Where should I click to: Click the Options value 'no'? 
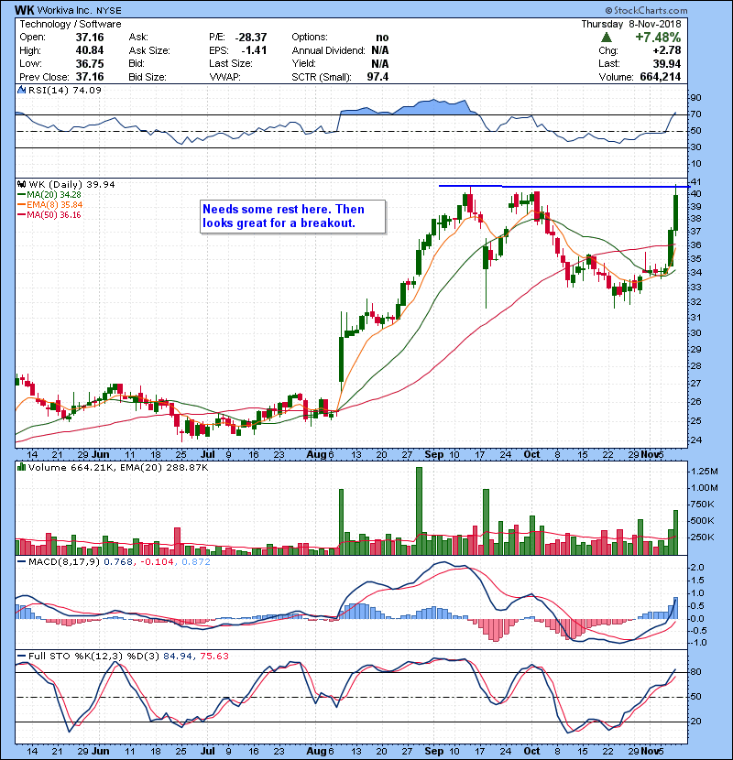coord(382,38)
